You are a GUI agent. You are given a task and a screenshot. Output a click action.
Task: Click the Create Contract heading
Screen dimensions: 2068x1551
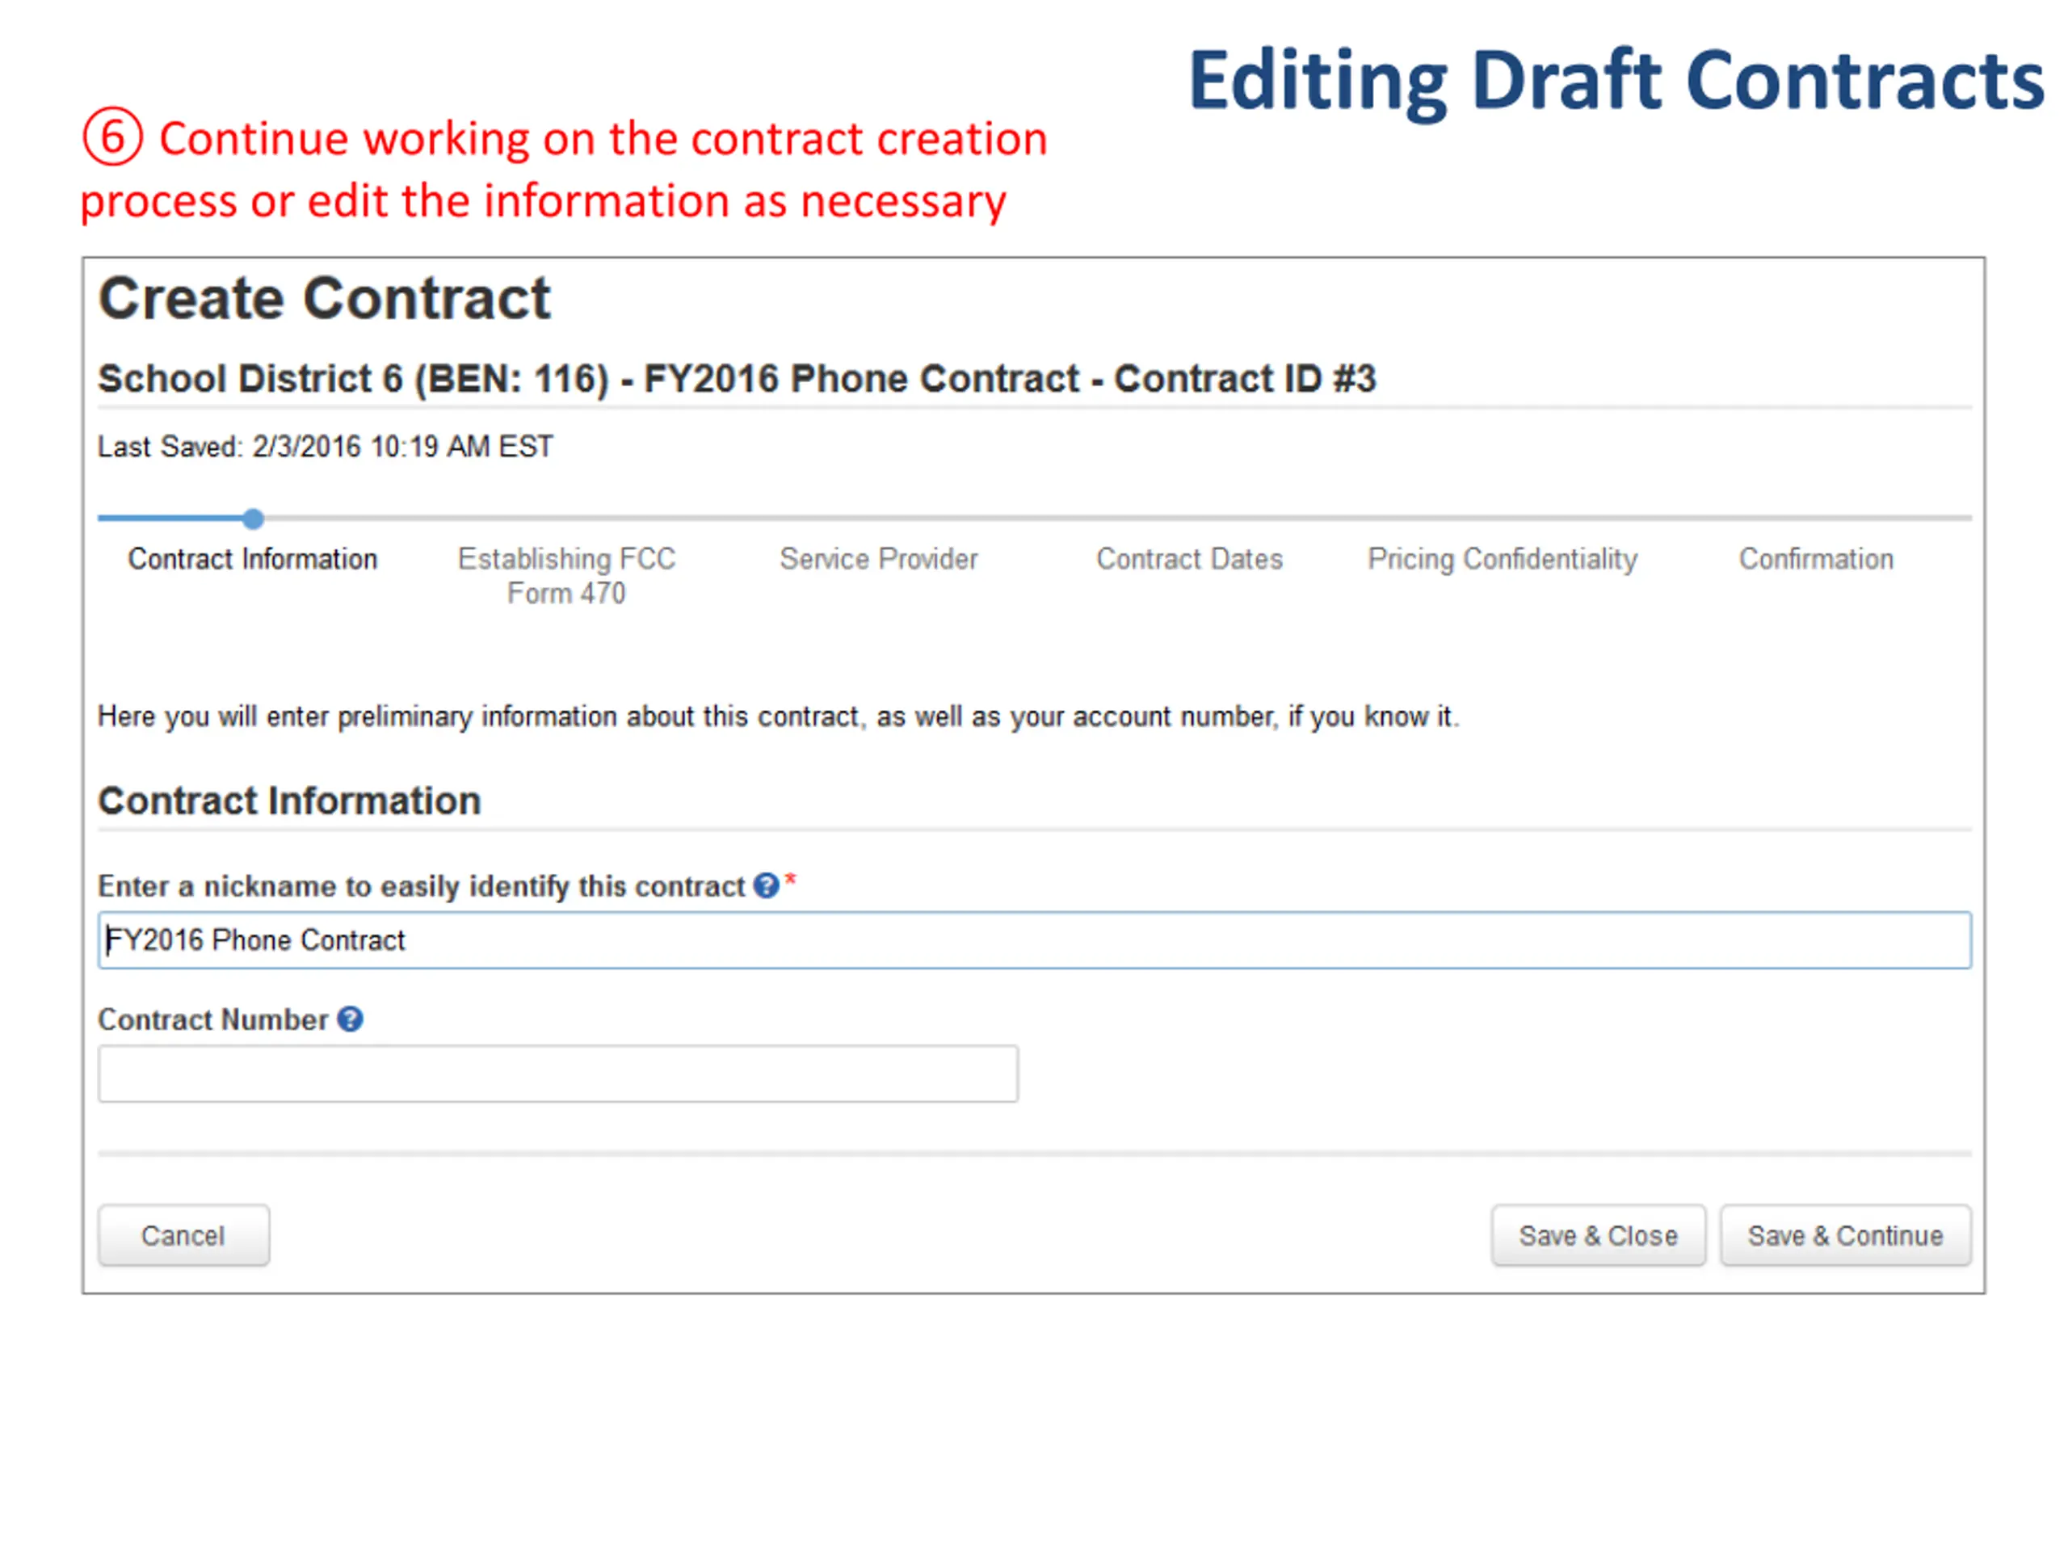[x=325, y=298]
